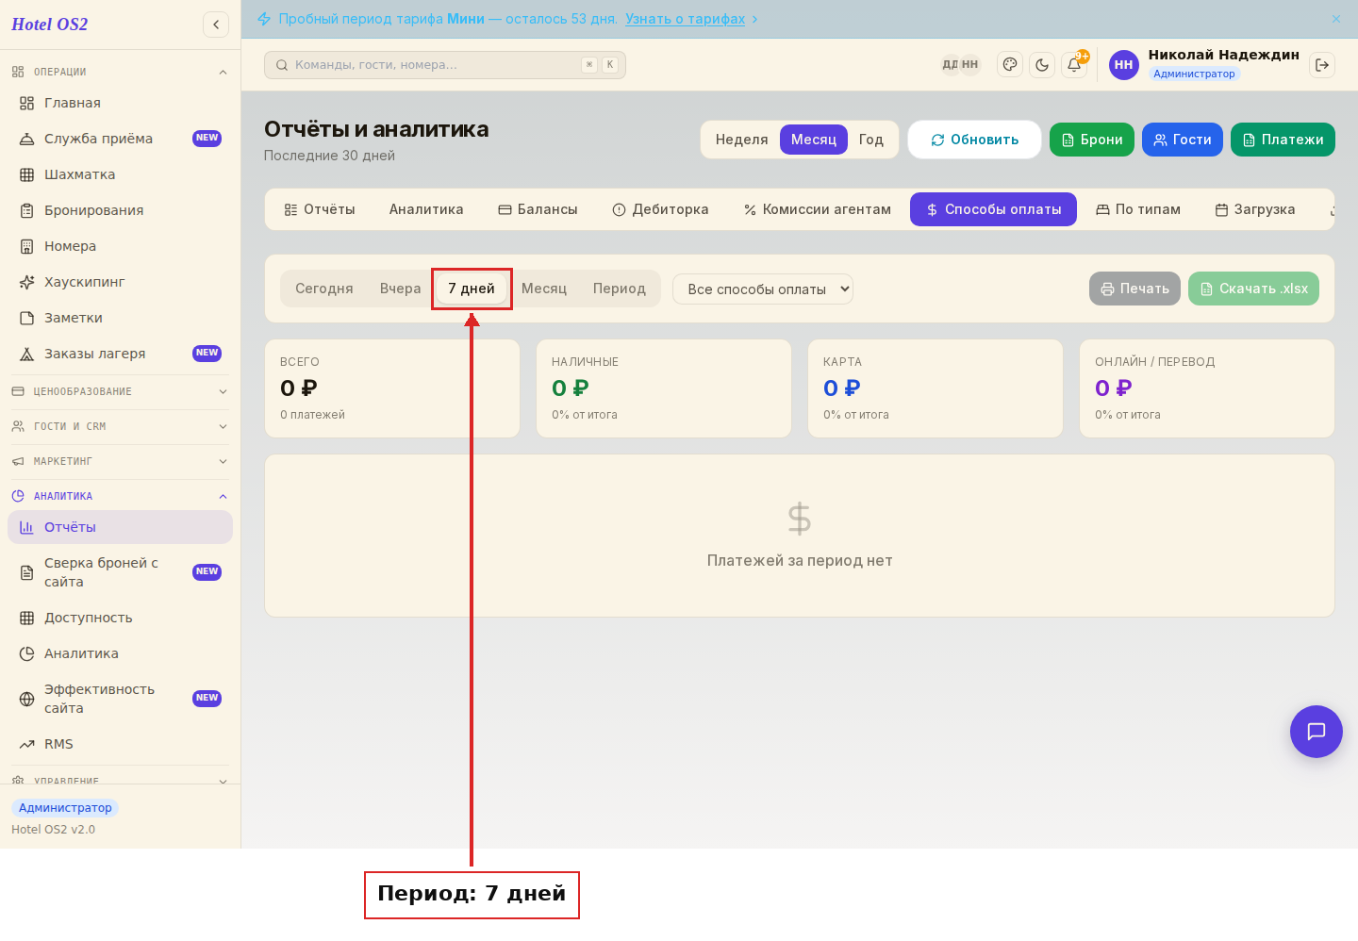Click the Hotel OS2 logo
This screenshot has height=941, width=1358.
coord(50,25)
